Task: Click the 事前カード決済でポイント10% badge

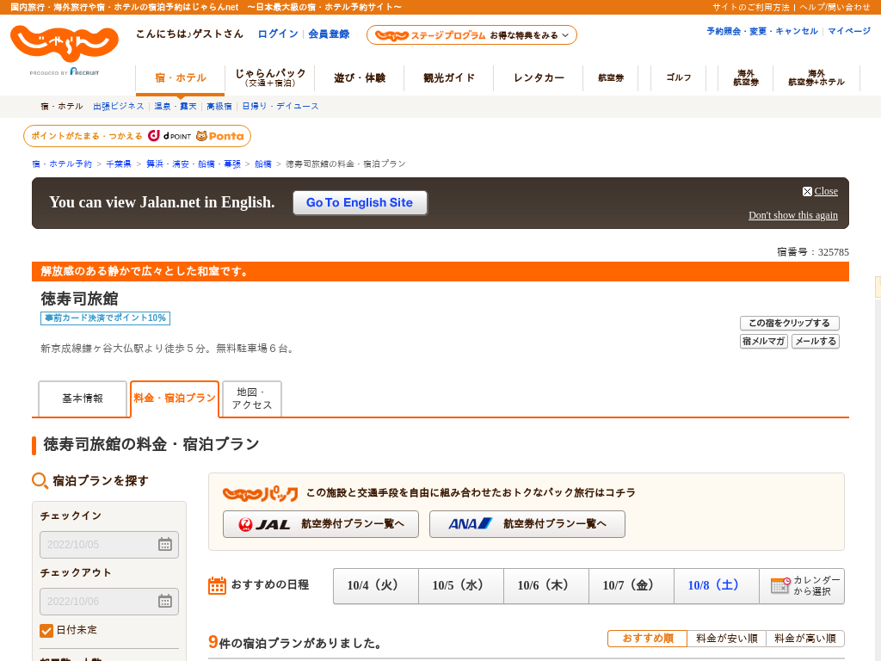Action: [x=105, y=318]
